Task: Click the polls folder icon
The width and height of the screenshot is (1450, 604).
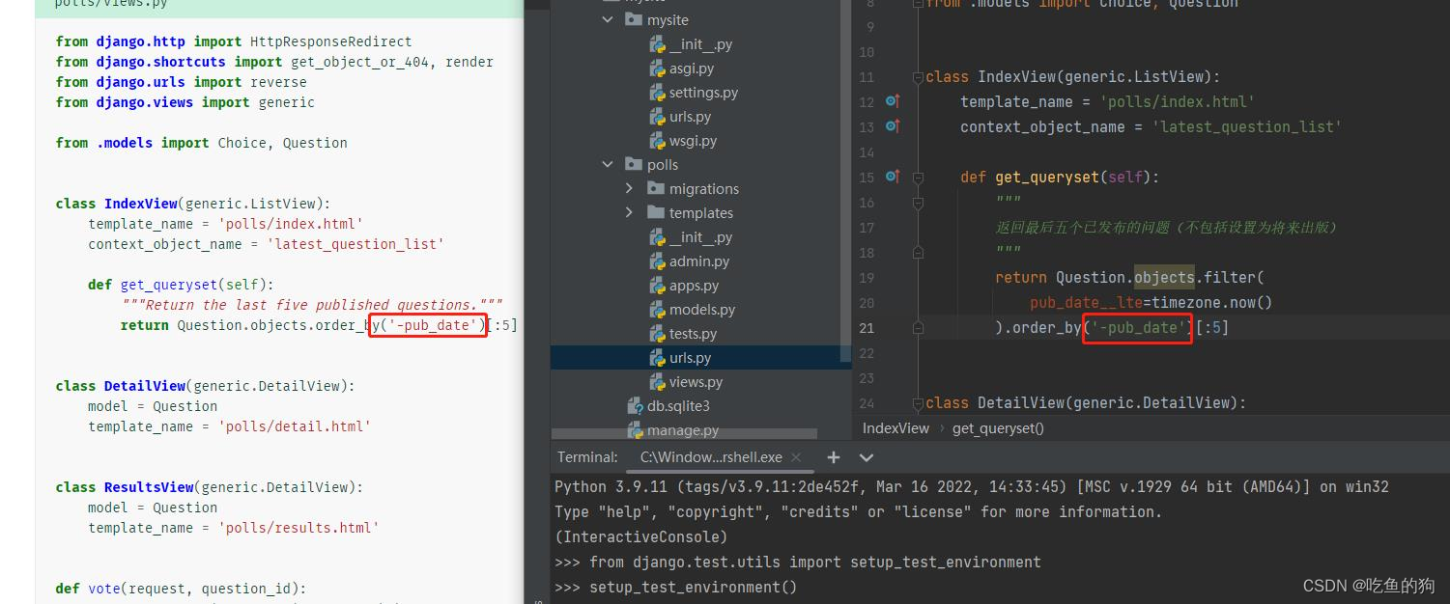Action: (x=634, y=164)
